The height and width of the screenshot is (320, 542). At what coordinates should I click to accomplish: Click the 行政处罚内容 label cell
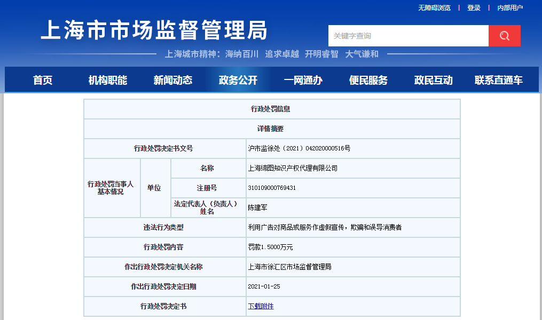tap(164, 247)
